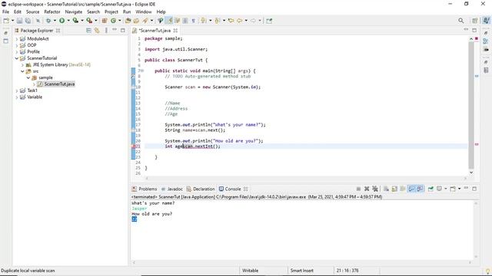The width and height of the screenshot is (492, 276).
Task: Click Remove Launch X in Console
Action: point(367,189)
